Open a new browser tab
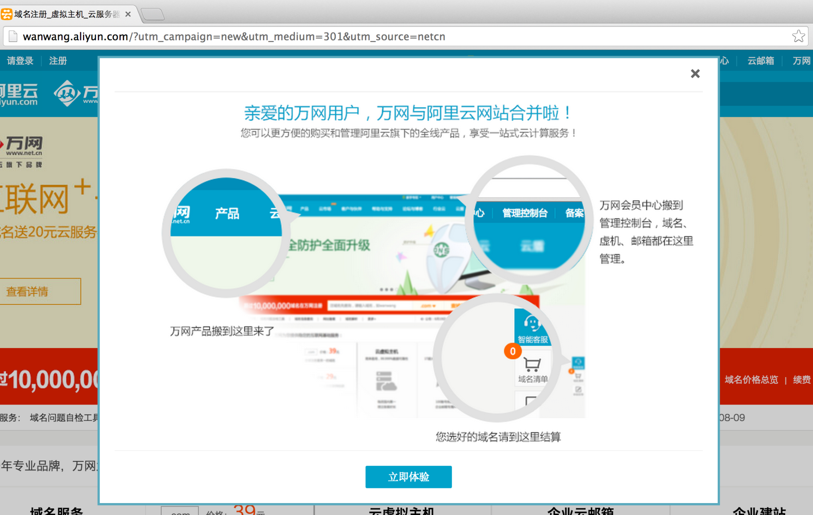This screenshot has width=813, height=515. click(x=153, y=15)
